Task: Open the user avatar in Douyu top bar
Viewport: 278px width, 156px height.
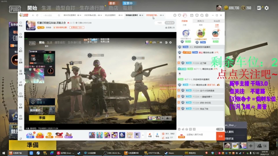Action: tap(185, 15)
